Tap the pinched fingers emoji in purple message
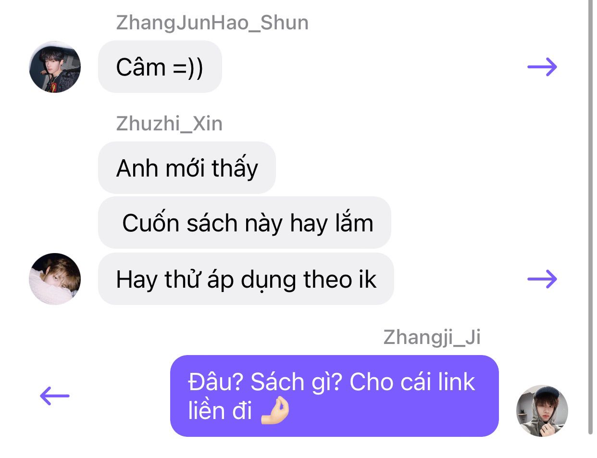The height and width of the screenshot is (458, 597). (275, 412)
